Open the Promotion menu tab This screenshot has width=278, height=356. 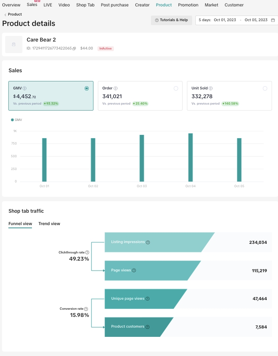pyautogui.click(x=188, y=5)
